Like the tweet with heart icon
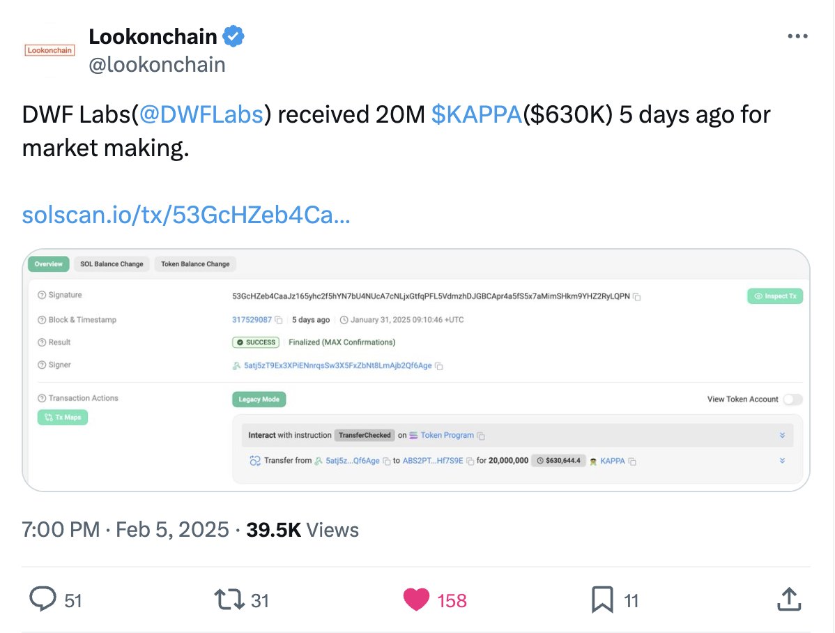 point(416,600)
